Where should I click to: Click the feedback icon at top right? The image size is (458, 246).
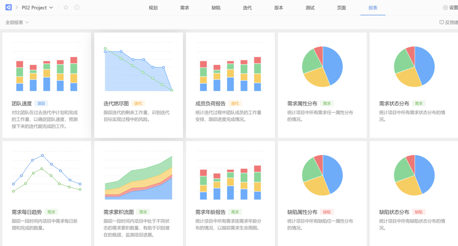click(442, 23)
